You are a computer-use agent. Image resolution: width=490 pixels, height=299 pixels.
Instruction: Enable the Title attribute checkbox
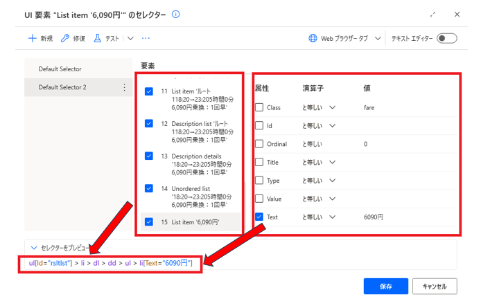259,162
